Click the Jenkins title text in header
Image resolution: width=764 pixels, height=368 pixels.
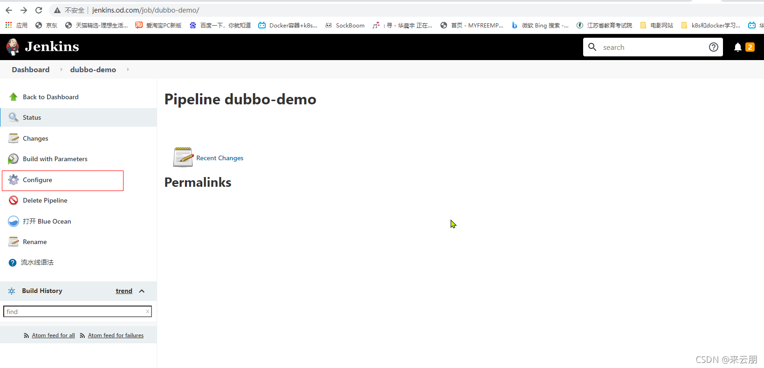pyautogui.click(x=52, y=47)
